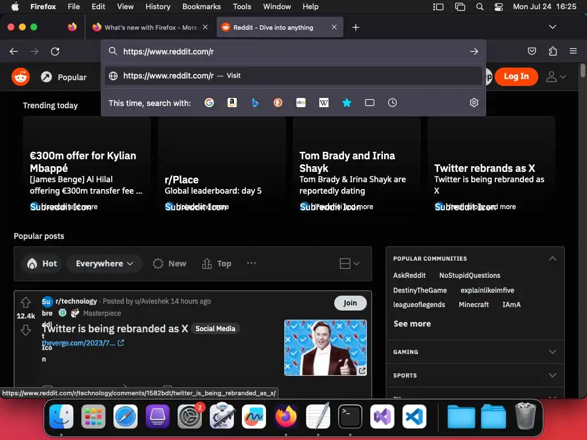Open the Popular feed dropdown
This screenshot has width=587, height=440.
(64, 77)
